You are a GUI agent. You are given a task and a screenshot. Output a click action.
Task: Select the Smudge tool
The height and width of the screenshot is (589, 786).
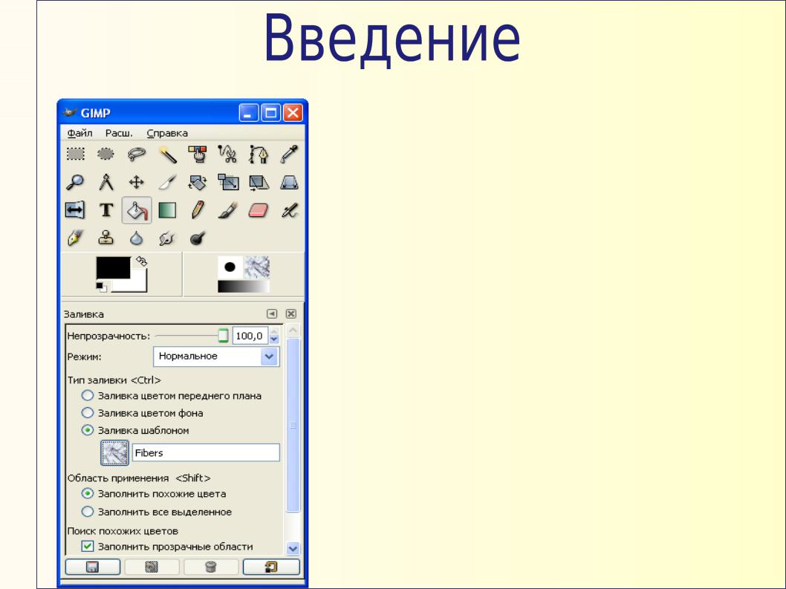tap(167, 238)
